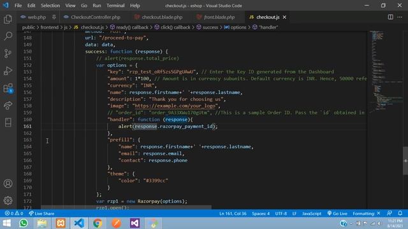This screenshot has height=229, width=408.
Task: Switch to the front.blade.php tab
Action: tap(219, 17)
